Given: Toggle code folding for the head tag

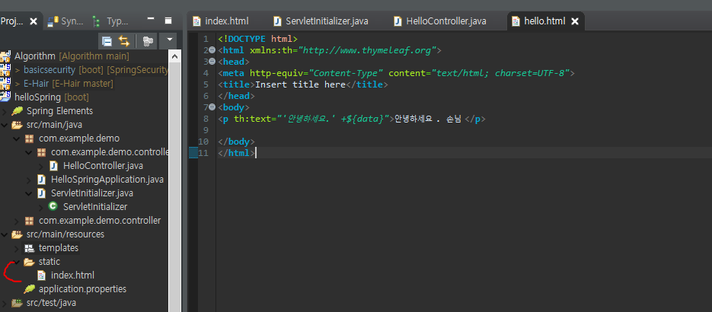Looking at the screenshot, I should point(212,61).
